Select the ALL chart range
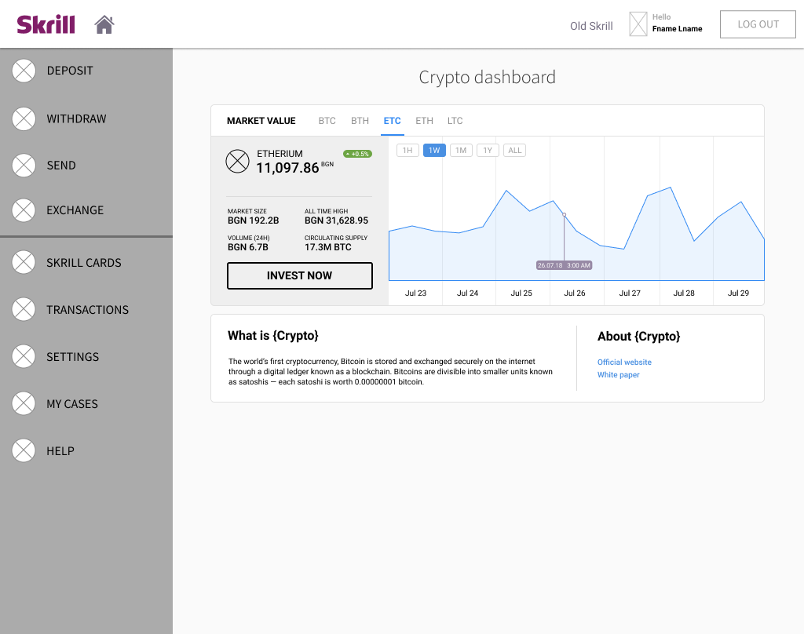Viewport: 804px width, 634px height. click(515, 150)
